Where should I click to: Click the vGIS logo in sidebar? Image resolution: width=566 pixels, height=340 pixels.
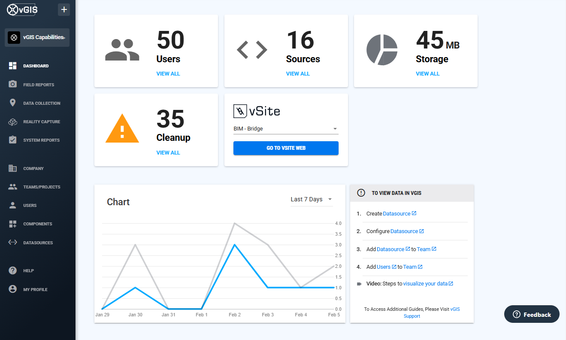click(22, 9)
